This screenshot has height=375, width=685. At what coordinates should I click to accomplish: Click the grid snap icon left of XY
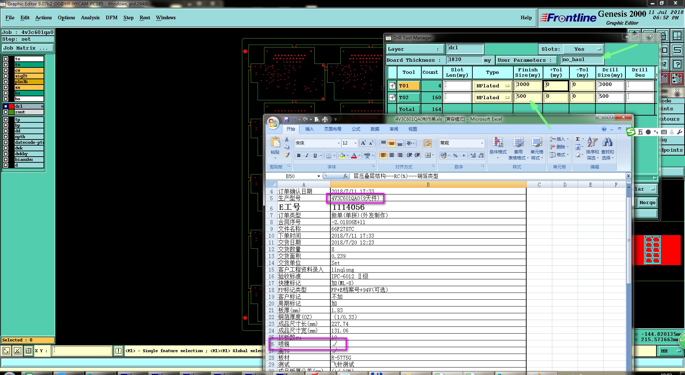tap(29, 351)
